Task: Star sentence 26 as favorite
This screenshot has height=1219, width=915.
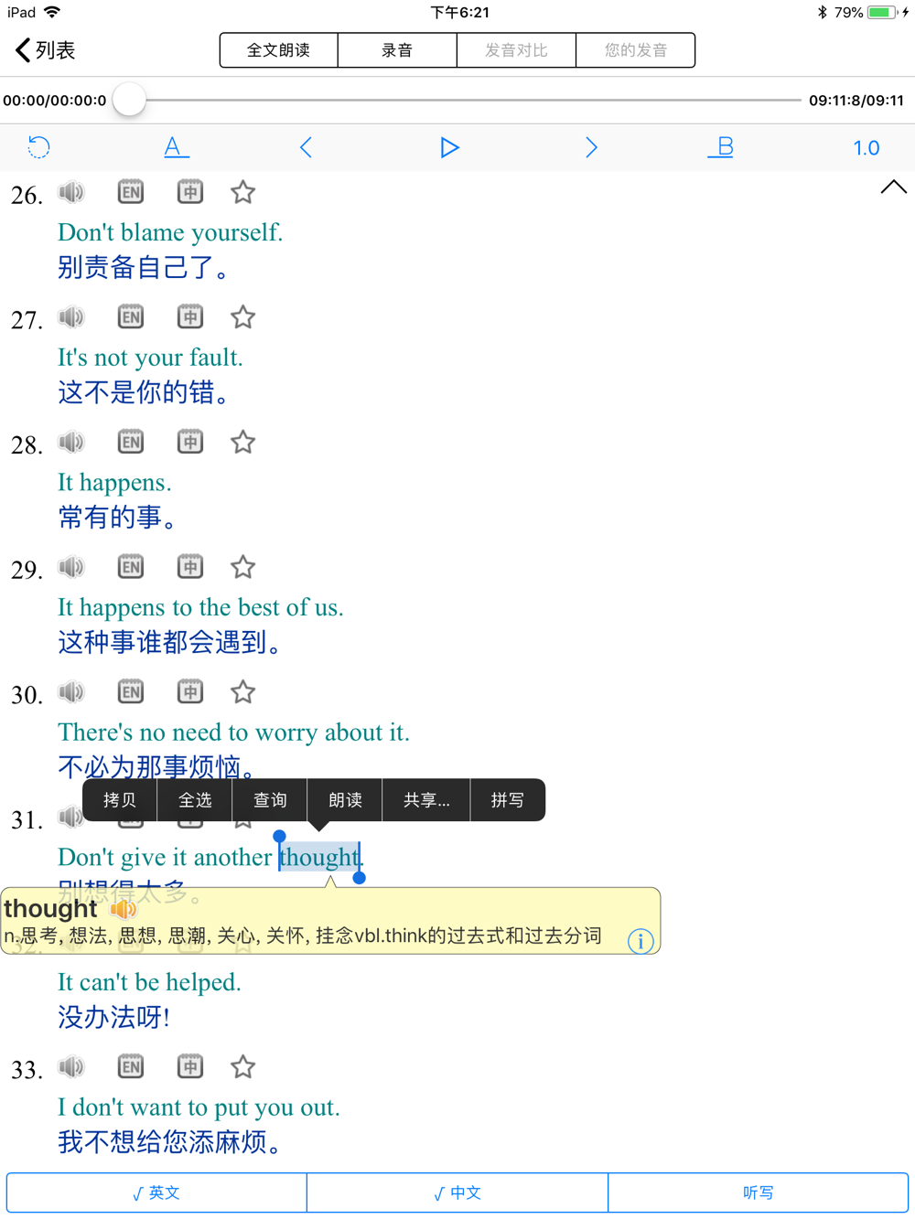Action: [242, 192]
